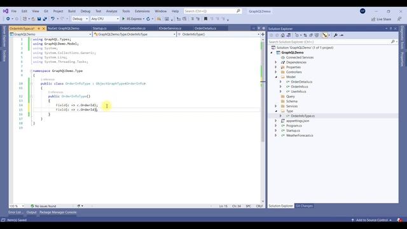The image size is (407, 229).
Task: Open the Extensions menu
Action: [142, 11]
